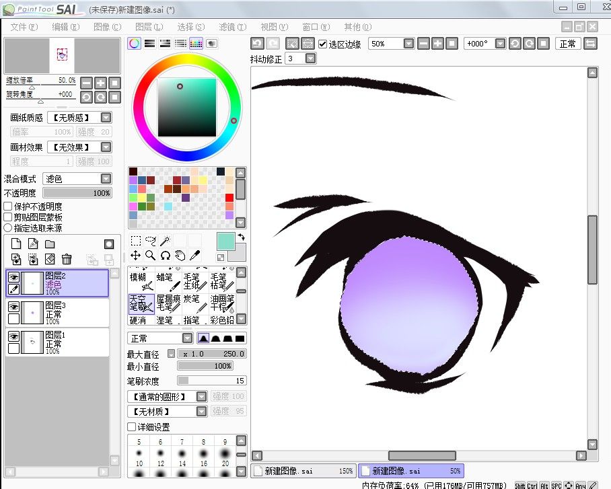Screen dimensions: 611x489
Task: Click the foreground teal color swatch
Action: coord(225,241)
